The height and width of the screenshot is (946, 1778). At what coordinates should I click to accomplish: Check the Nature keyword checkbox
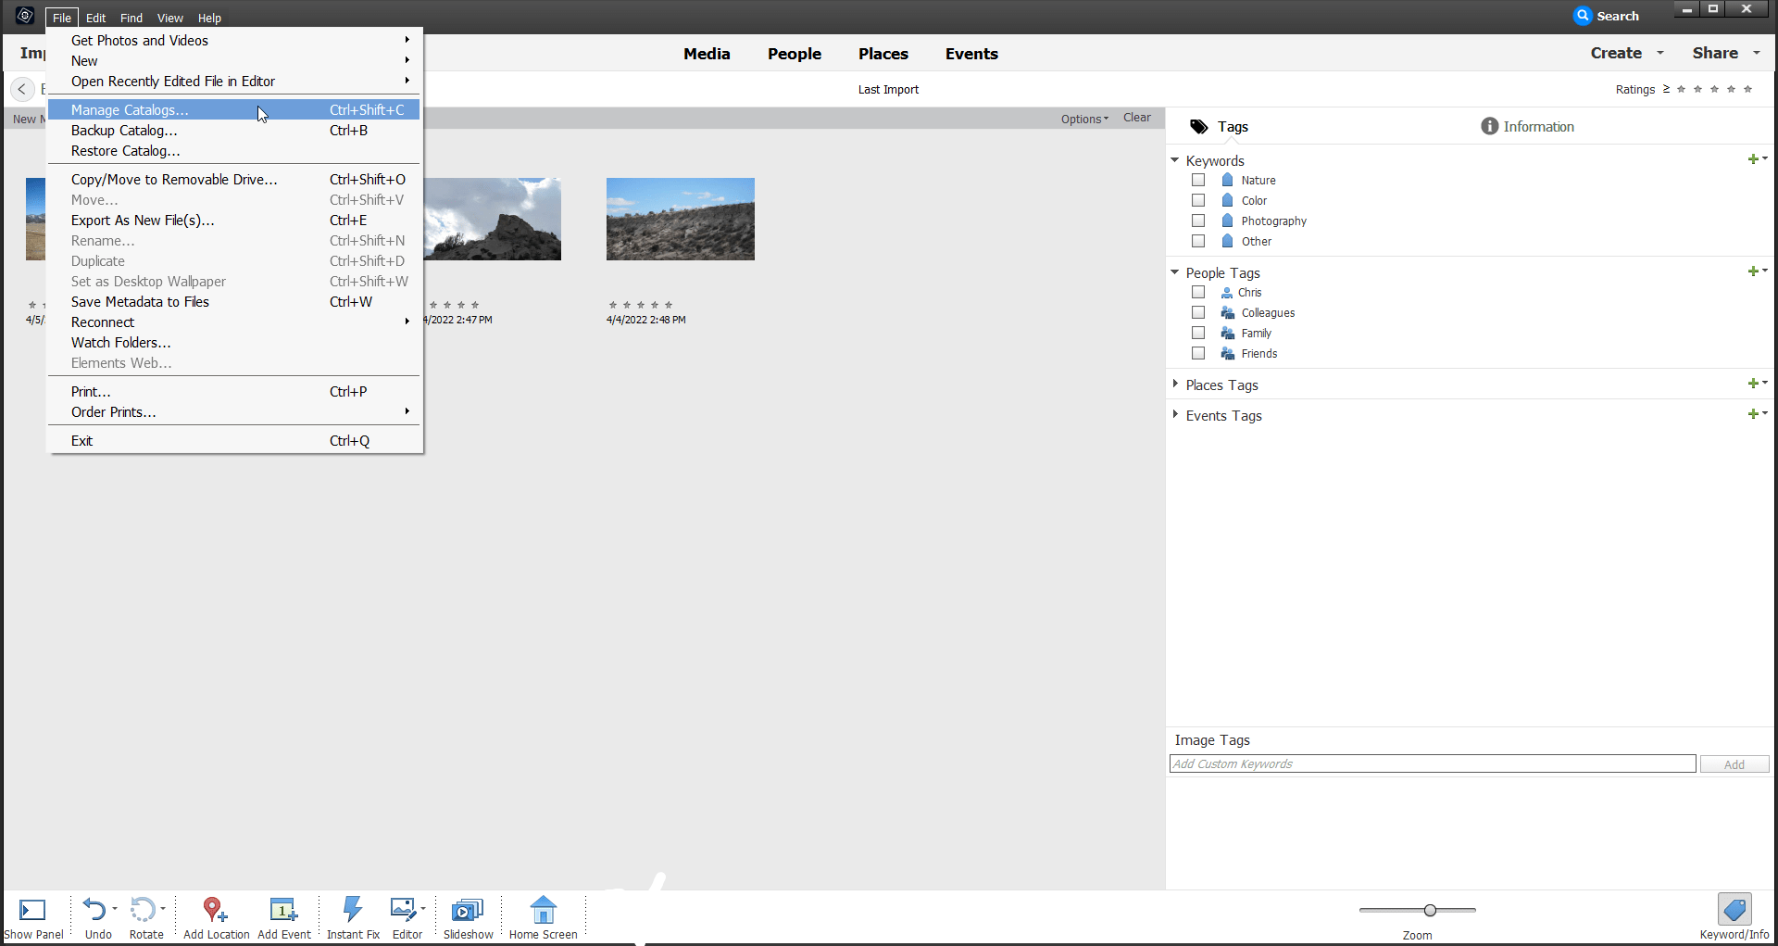1197,180
